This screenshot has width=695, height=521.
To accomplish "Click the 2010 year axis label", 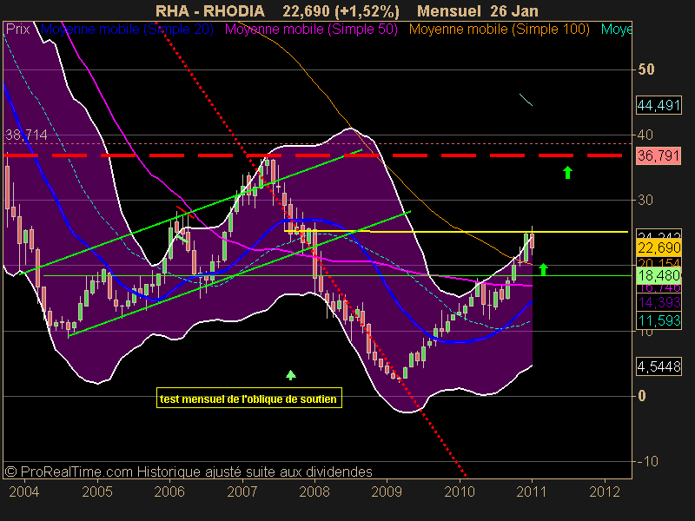I will point(460,491).
